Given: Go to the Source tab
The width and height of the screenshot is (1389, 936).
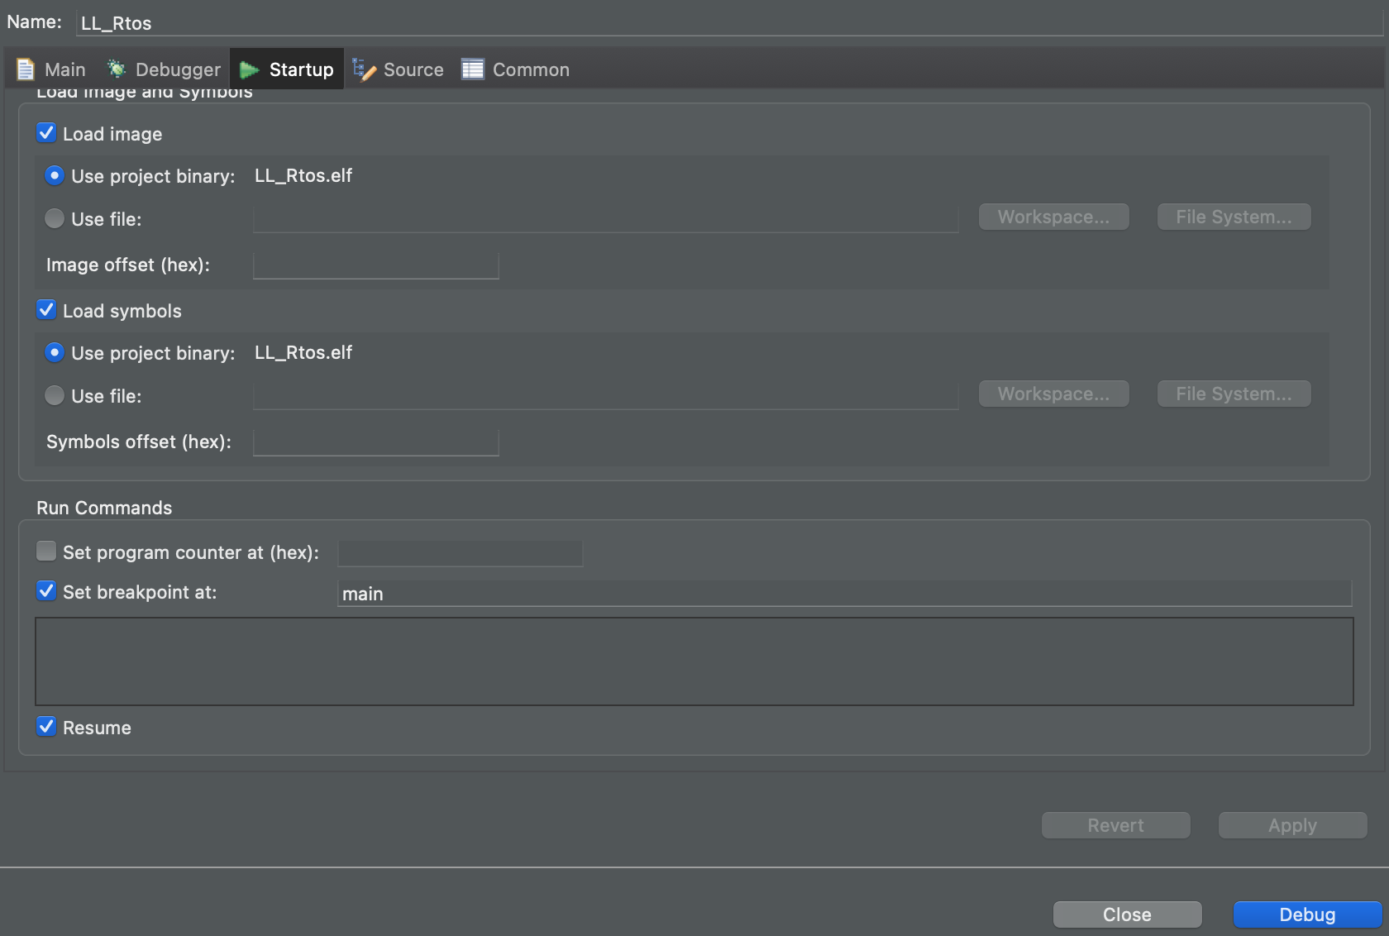Looking at the screenshot, I should 399,69.
